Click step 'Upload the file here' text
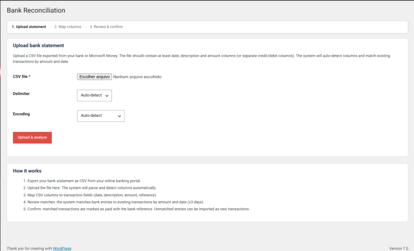414x251 pixels. coord(92,188)
